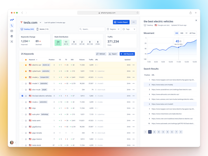Select the 90D movement range
This screenshot has height=156, width=208.
[x=182, y=33]
